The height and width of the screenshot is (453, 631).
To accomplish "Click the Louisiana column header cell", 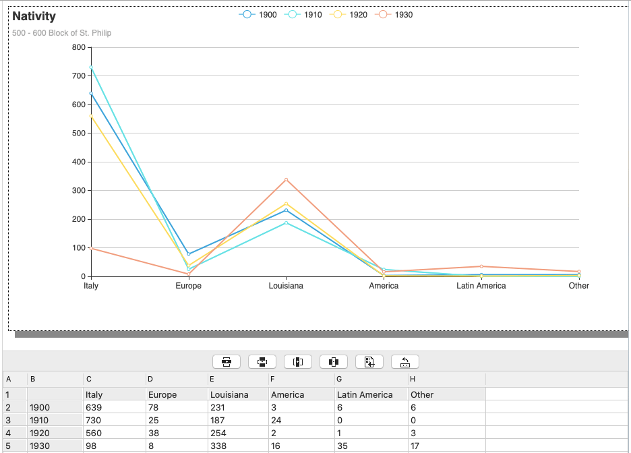I will click(238, 394).
